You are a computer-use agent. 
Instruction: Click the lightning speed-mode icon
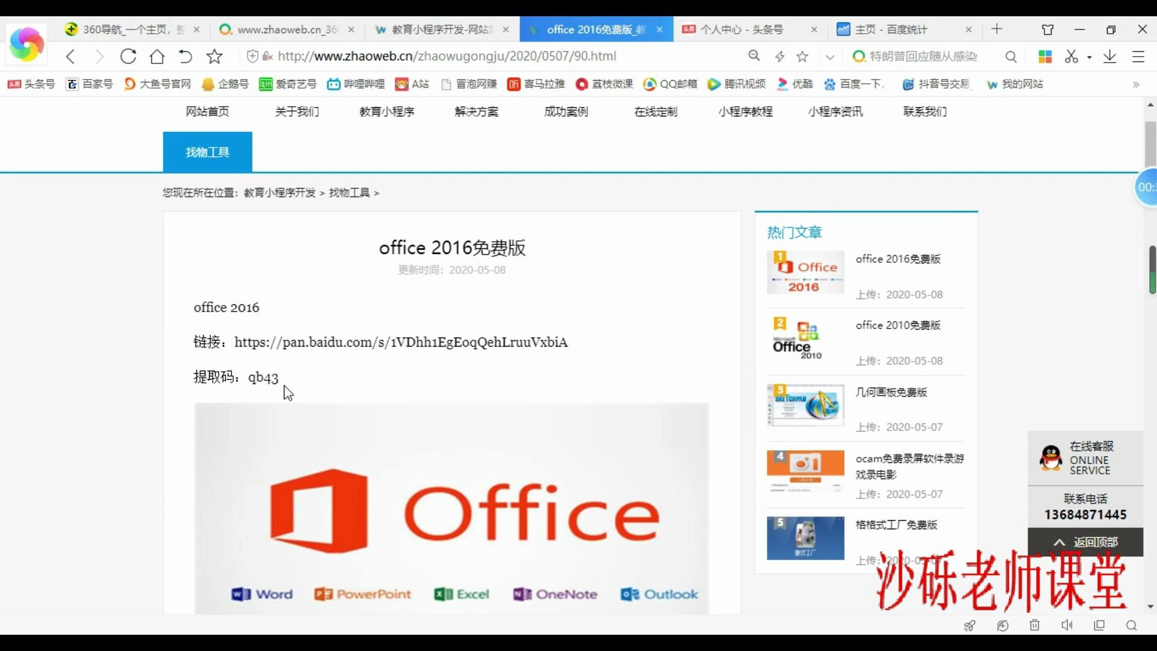pos(780,57)
